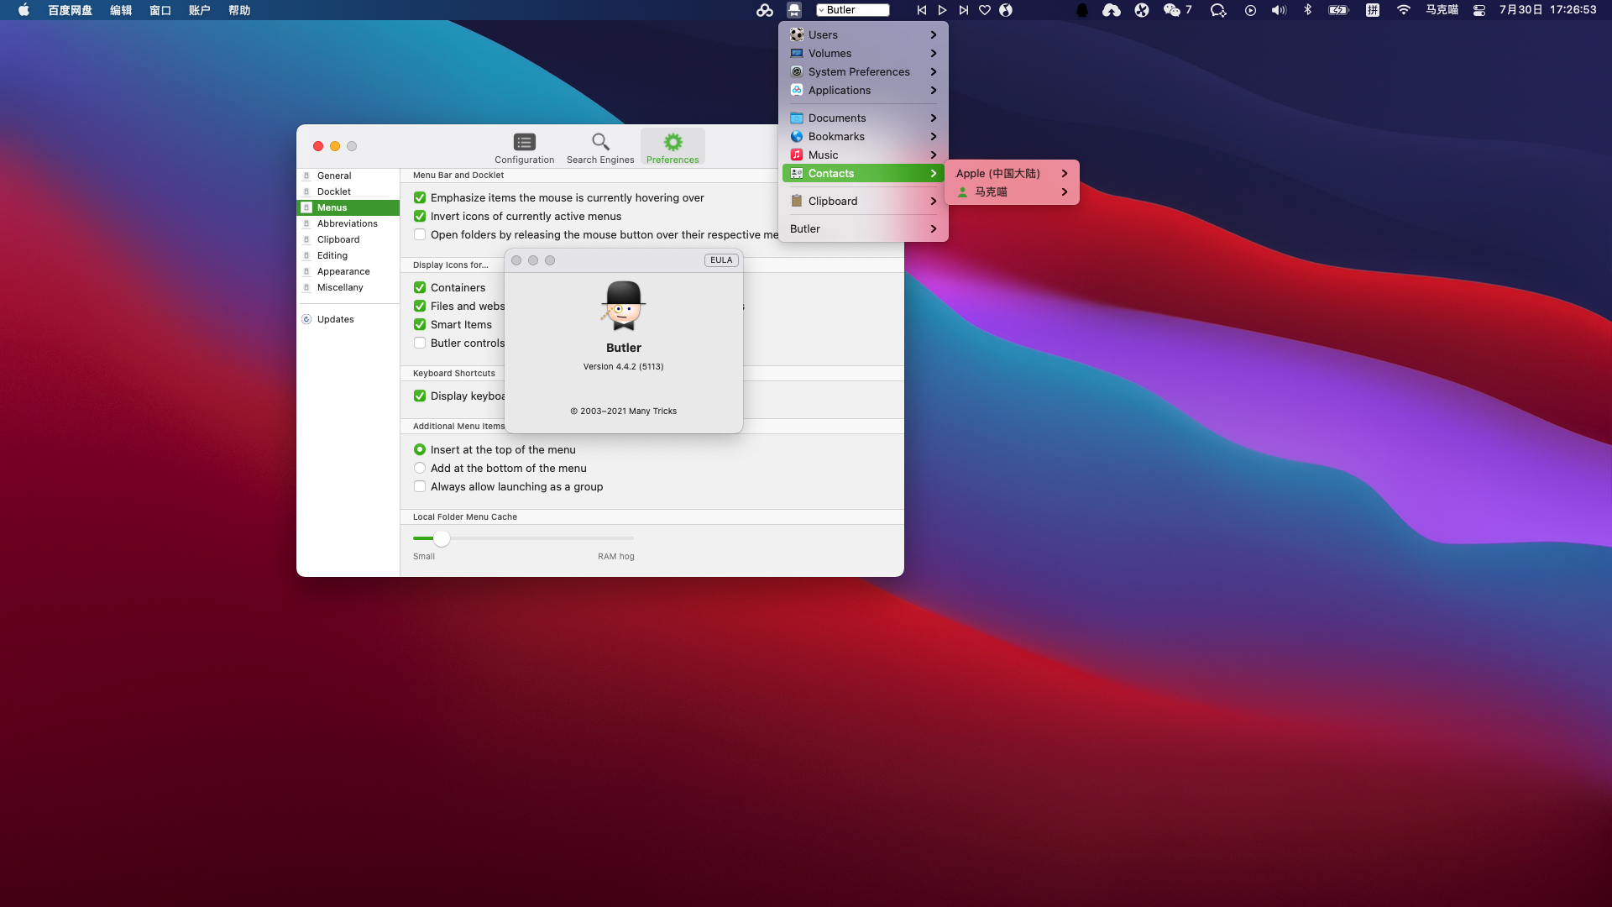Click the Butler search field in menu bar
The image size is (1612, 907).
pos(853,10)
